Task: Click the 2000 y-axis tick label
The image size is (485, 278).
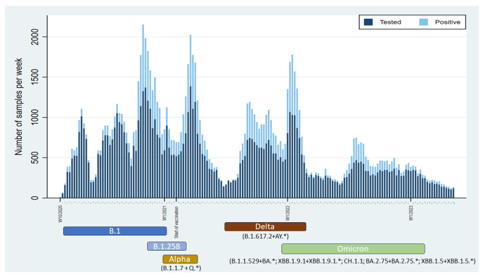Action: (35, 37)
